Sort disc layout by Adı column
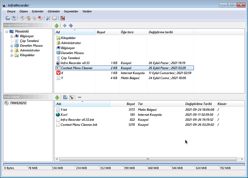 (x=82, y=104)
